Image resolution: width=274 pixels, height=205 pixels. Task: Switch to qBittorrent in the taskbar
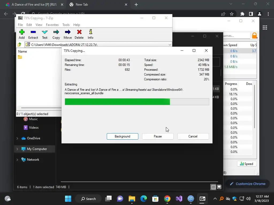click(191, 199)
